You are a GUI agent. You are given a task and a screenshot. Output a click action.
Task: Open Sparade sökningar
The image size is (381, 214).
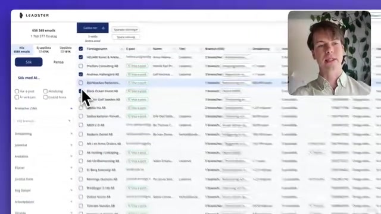126,30
